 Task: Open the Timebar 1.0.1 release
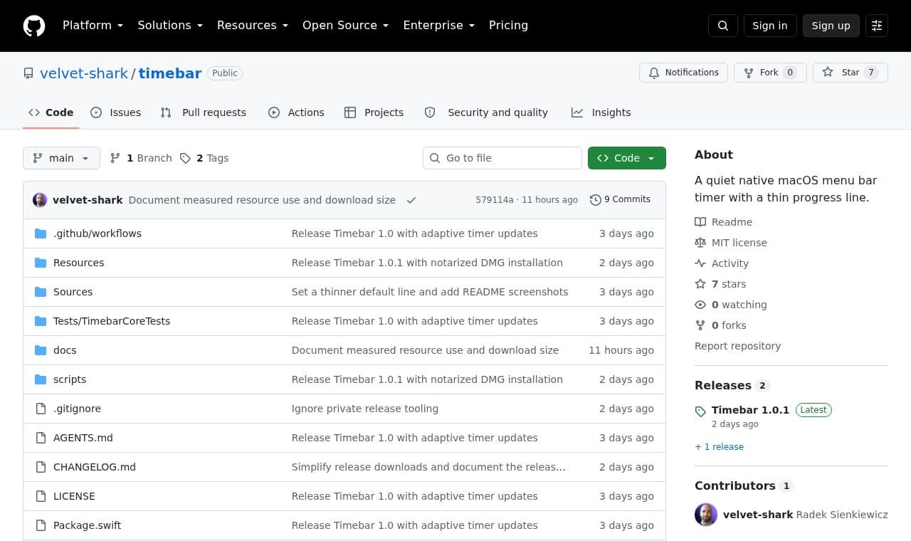750,410
